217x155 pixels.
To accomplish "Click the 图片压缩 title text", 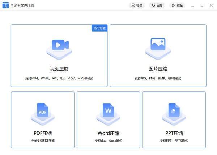I will (x=158, y=69).
